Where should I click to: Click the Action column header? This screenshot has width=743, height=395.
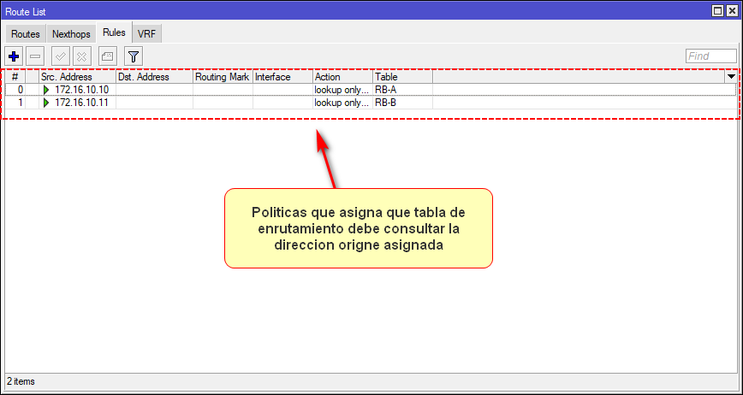[342, 77]
